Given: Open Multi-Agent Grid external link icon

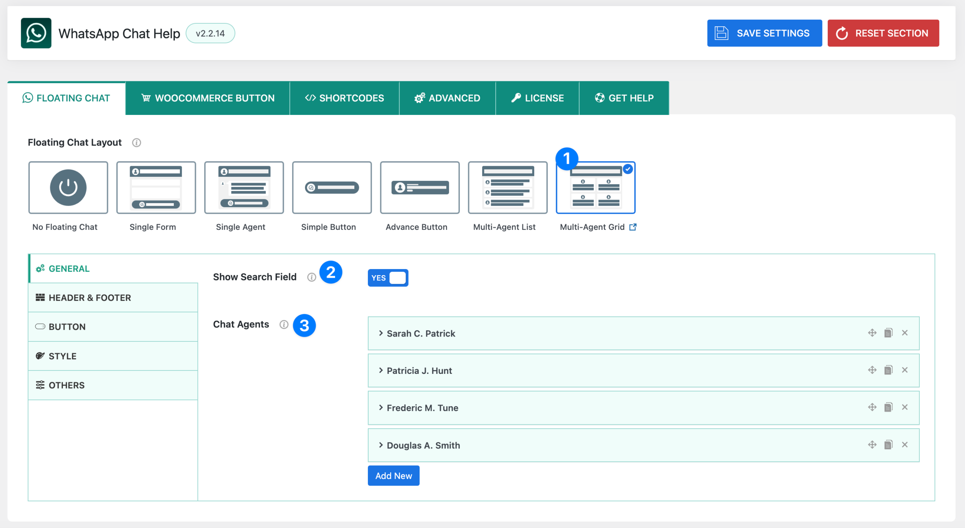Looking at the screenshot, I should click(633, 227).
